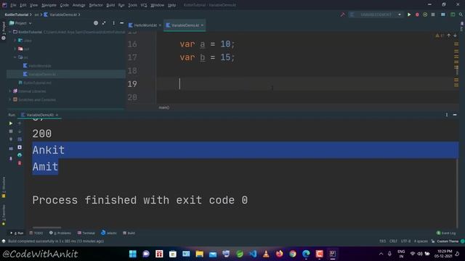
Task: Toggle soft-wrap icon in Run panel
Action: coord(20,139)
